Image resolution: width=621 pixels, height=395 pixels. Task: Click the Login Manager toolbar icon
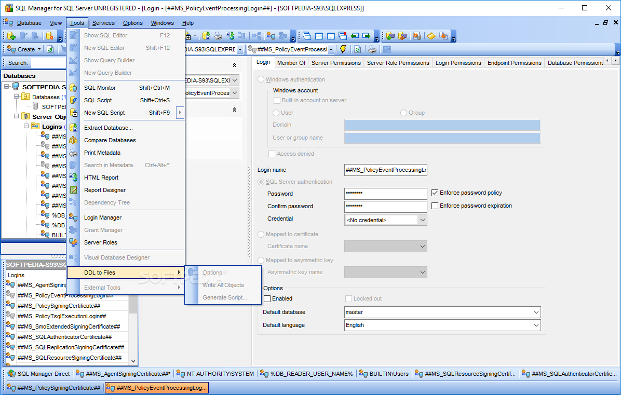(271, 36)
